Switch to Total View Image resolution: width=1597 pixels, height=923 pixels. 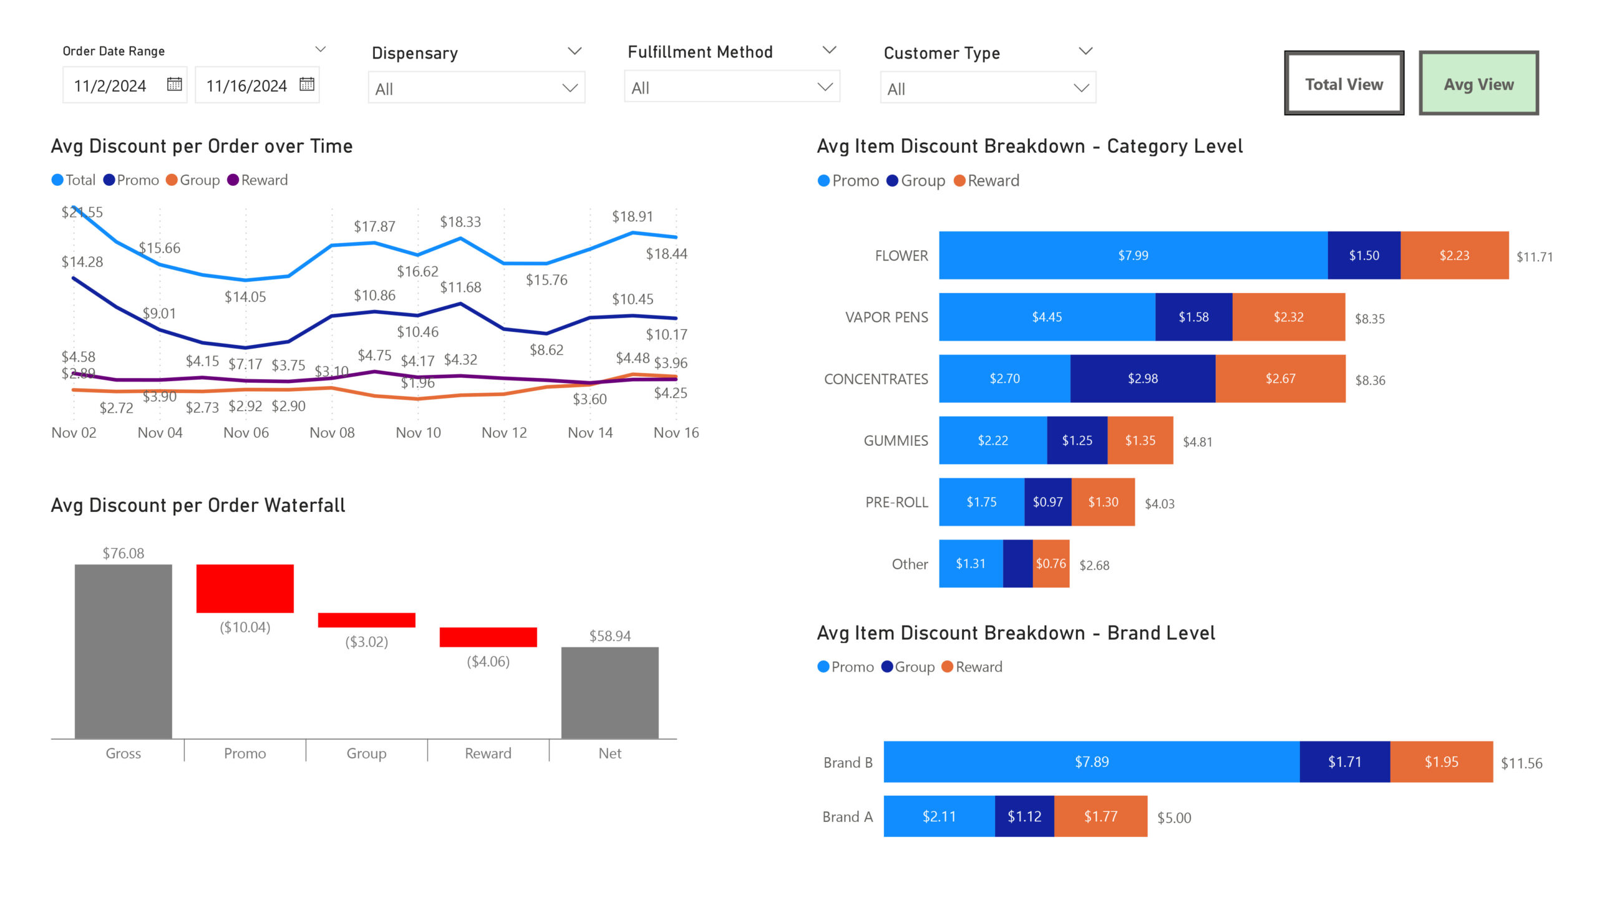coord(1344,84)
